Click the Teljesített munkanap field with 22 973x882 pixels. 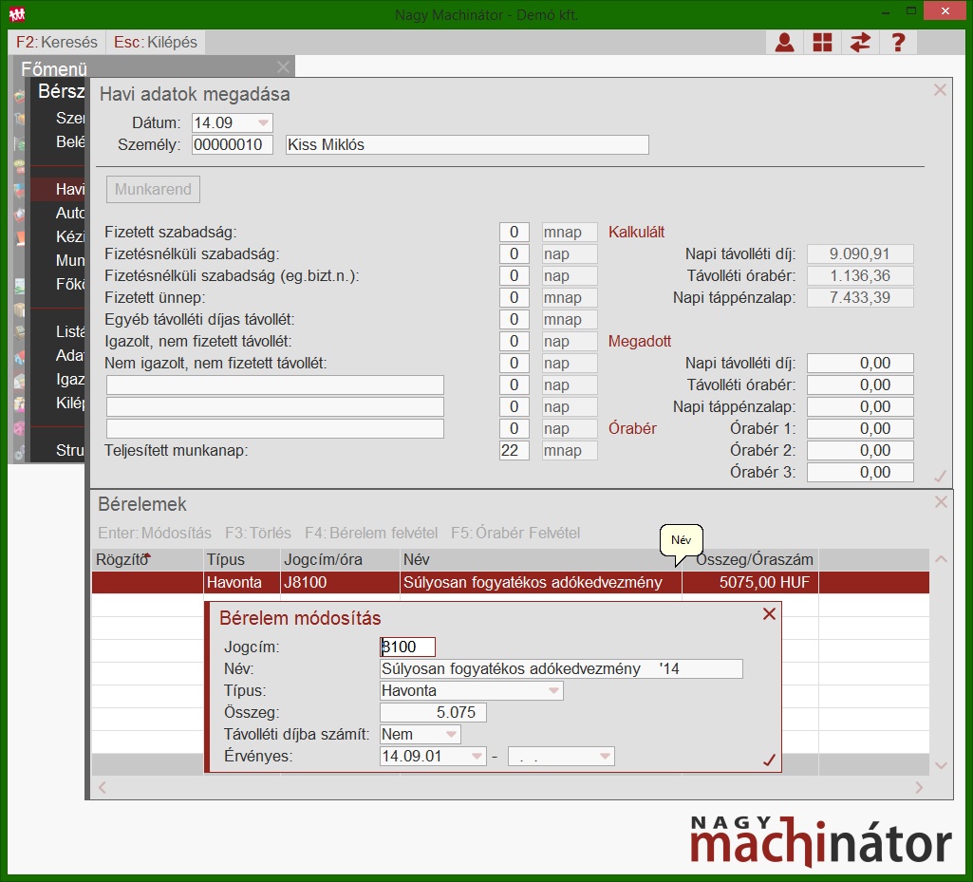click(514, 450)
